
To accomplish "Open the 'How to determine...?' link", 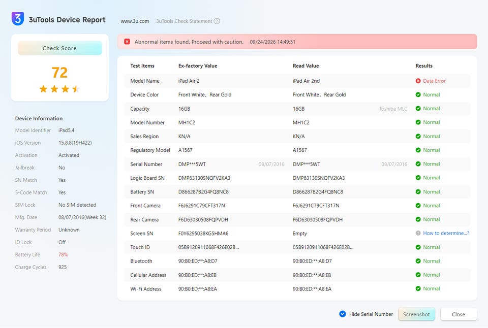I will 446,233.
